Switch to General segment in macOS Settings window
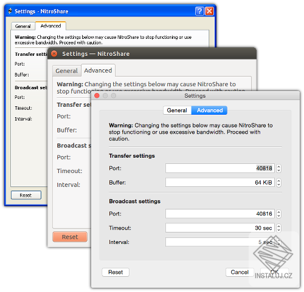 tap(177, 110)
